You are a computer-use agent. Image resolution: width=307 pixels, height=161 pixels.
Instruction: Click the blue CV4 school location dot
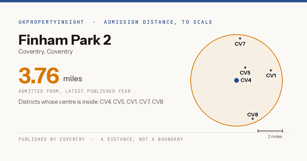pyautogui.click(x=236, y=80)
